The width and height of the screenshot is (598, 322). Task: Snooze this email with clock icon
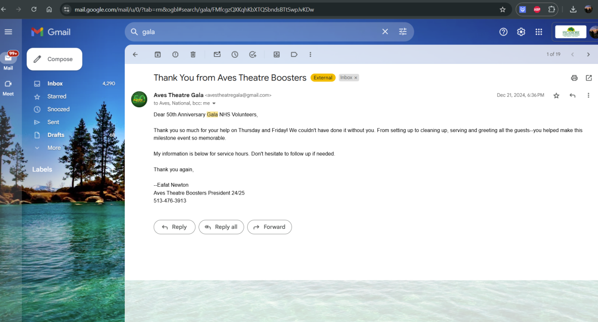coord(235,55)
